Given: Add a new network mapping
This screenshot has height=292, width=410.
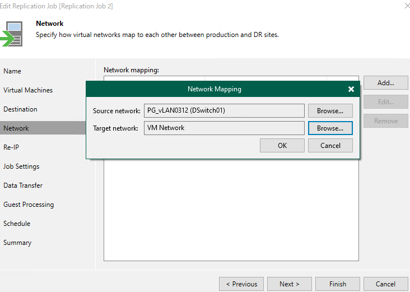Looking at the screenshot, I should click(386, 83).
